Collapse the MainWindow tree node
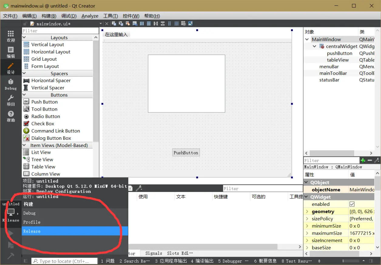The image size is (381, 265). (x=307, y=39)
